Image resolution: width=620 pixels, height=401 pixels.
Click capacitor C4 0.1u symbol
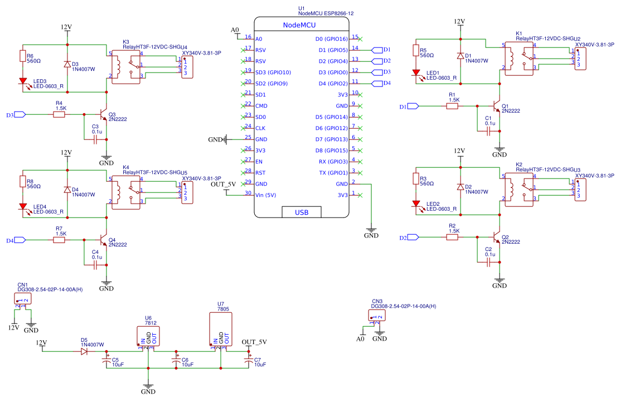(95, 265)
